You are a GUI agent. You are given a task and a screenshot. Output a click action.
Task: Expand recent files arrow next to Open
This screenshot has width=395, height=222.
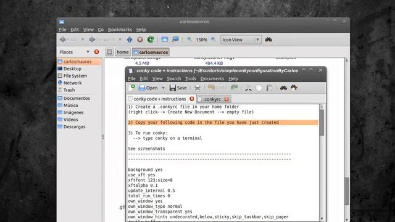click(x=163, y=88)
